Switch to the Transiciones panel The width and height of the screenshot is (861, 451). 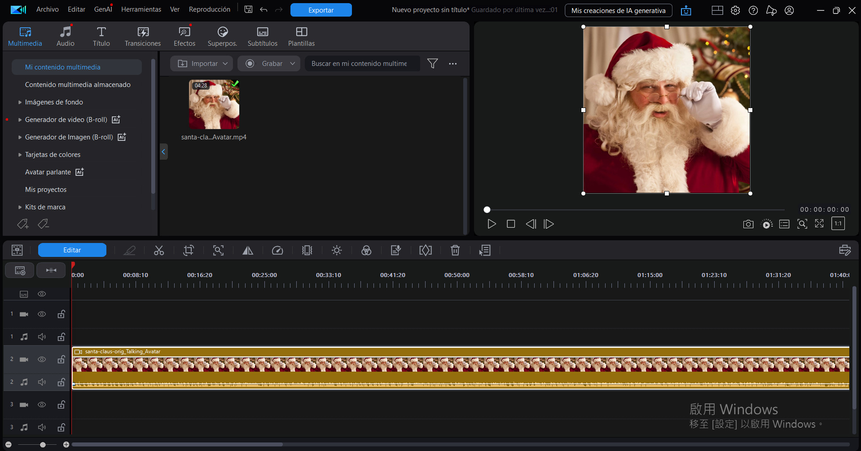(x=142, y=35)
